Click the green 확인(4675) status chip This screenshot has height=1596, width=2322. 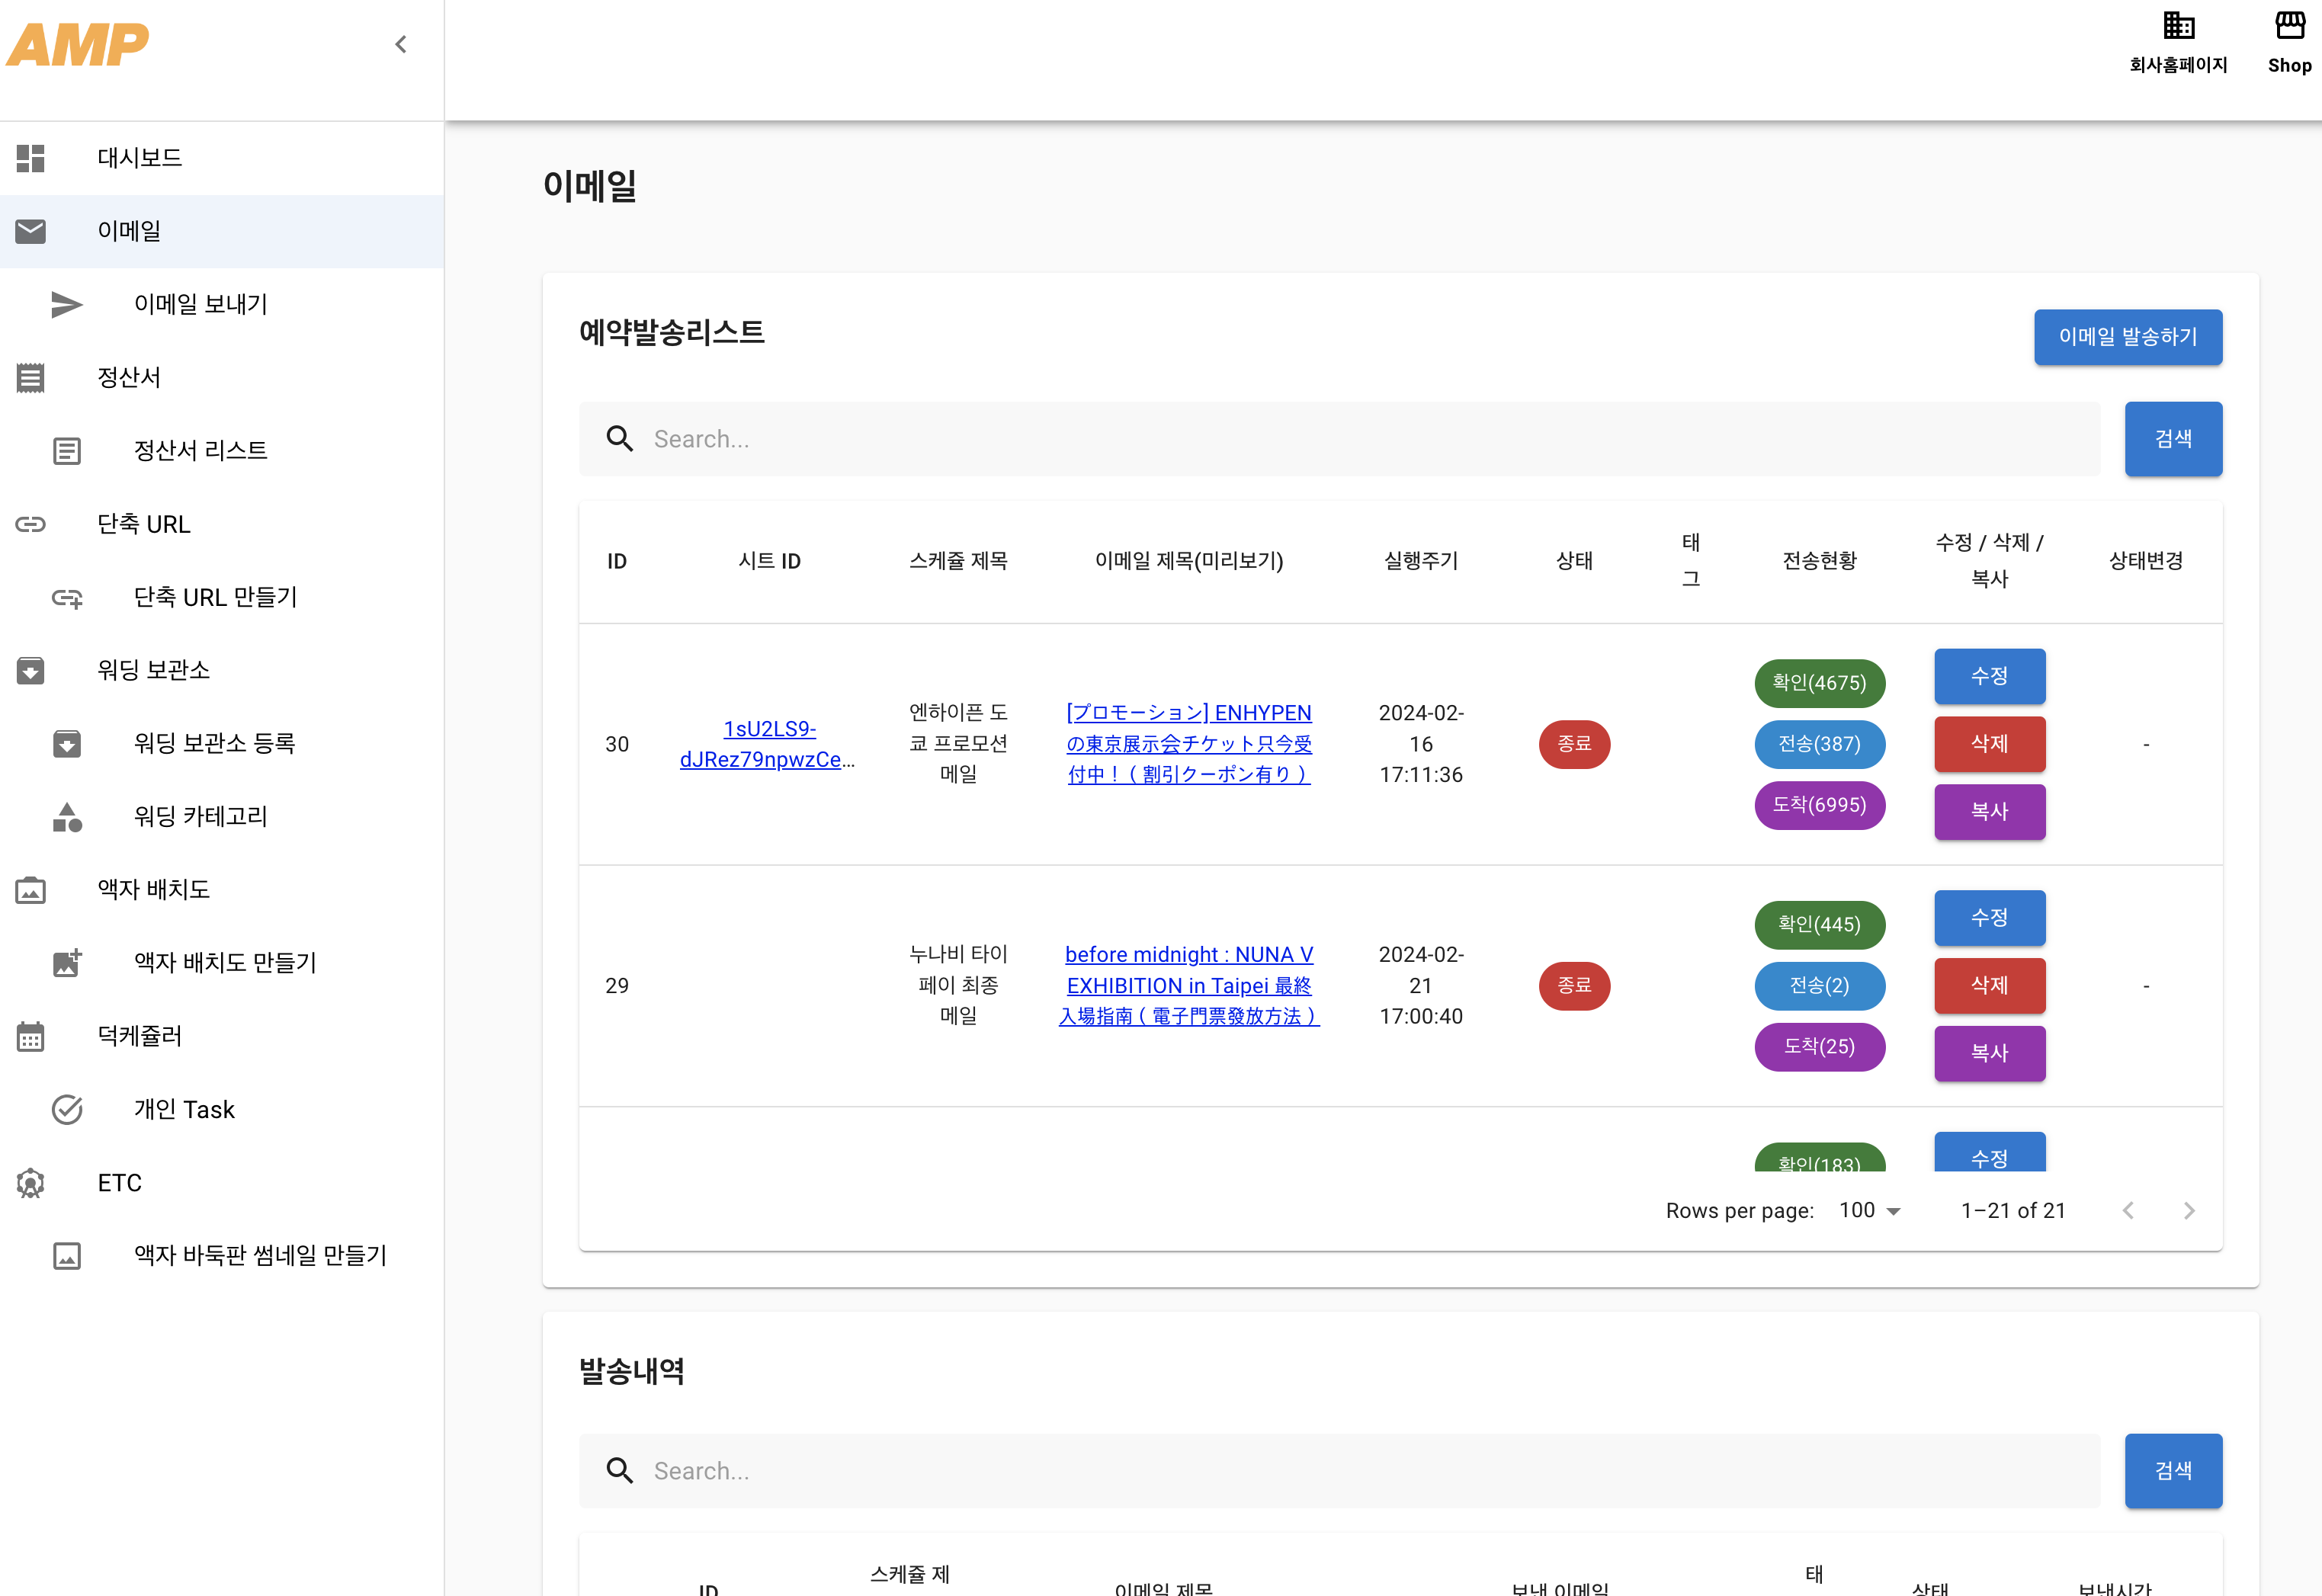(1819, 682)
